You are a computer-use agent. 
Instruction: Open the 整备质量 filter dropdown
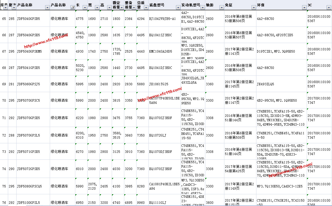point(134,8)
